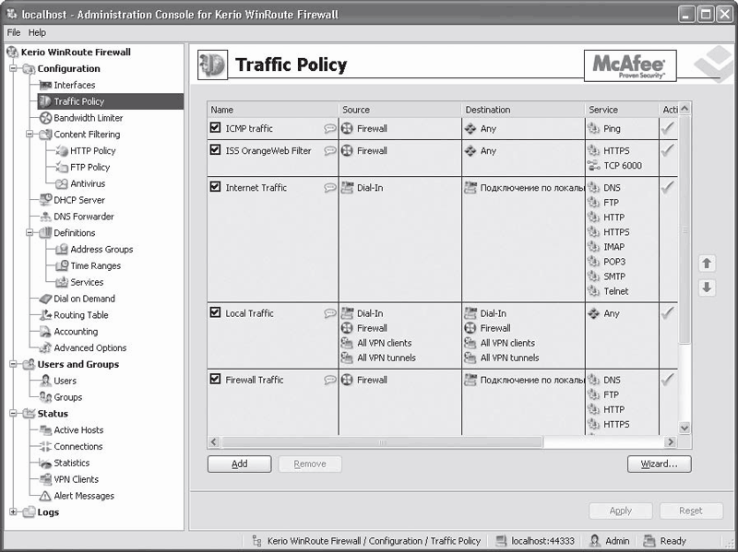Viewport: 738px width, 552px height.
Task: Click the VPN Clients icon under Status
Action: point(45,479)
